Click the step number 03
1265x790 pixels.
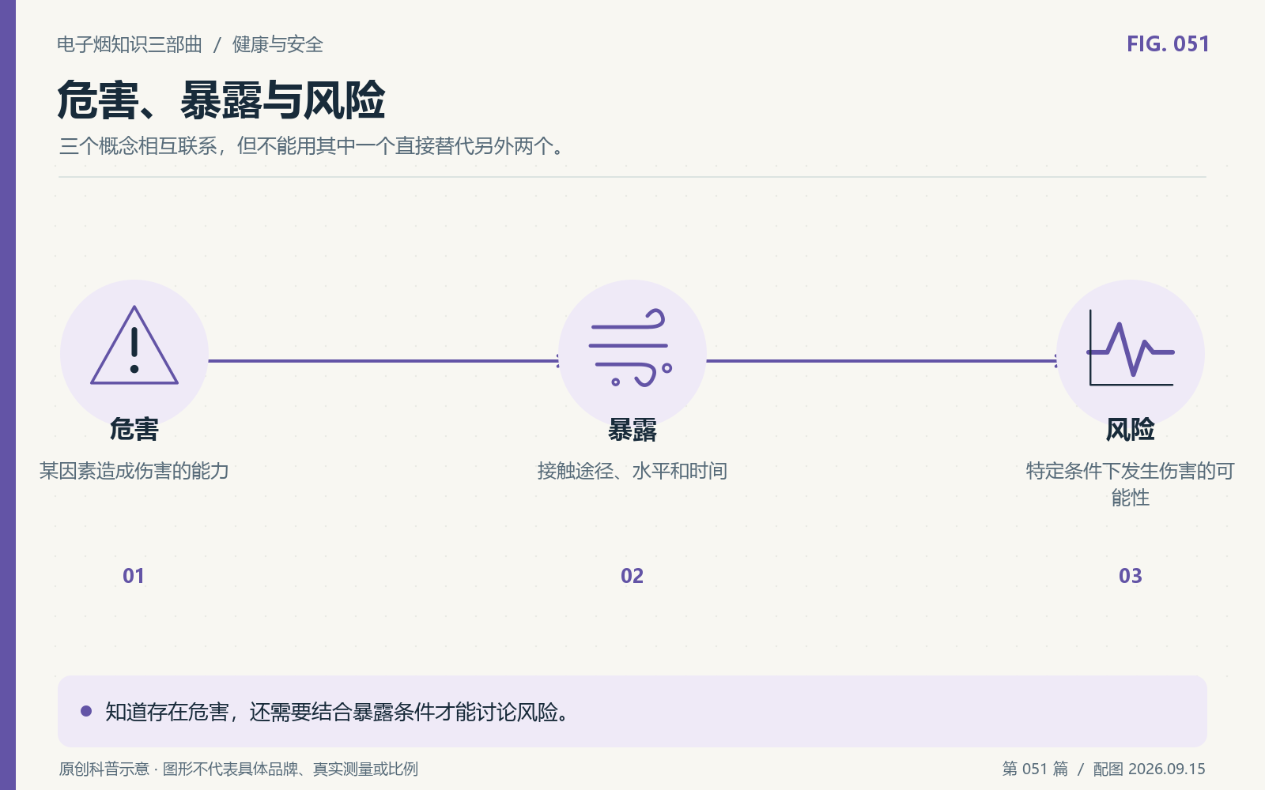(x=1131, y=576)
